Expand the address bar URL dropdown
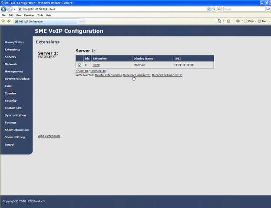271x208 pixels. coord(208,9)
